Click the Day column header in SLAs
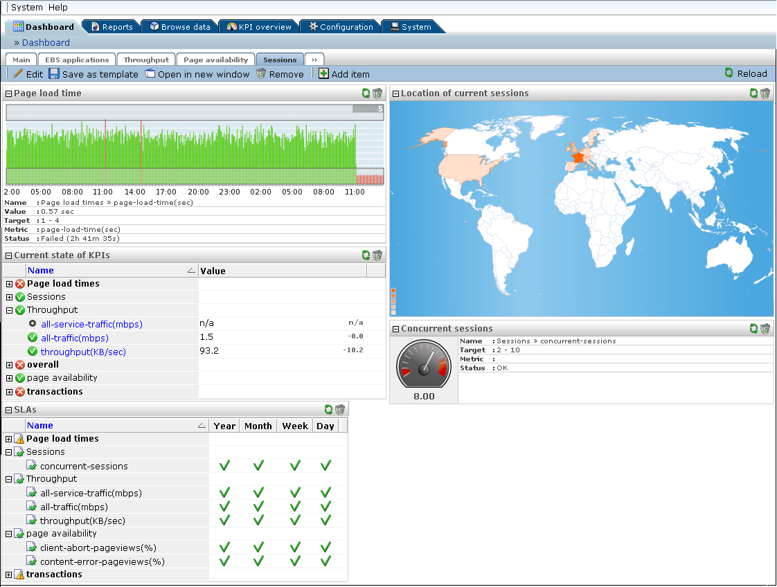 tap(325, 426)
